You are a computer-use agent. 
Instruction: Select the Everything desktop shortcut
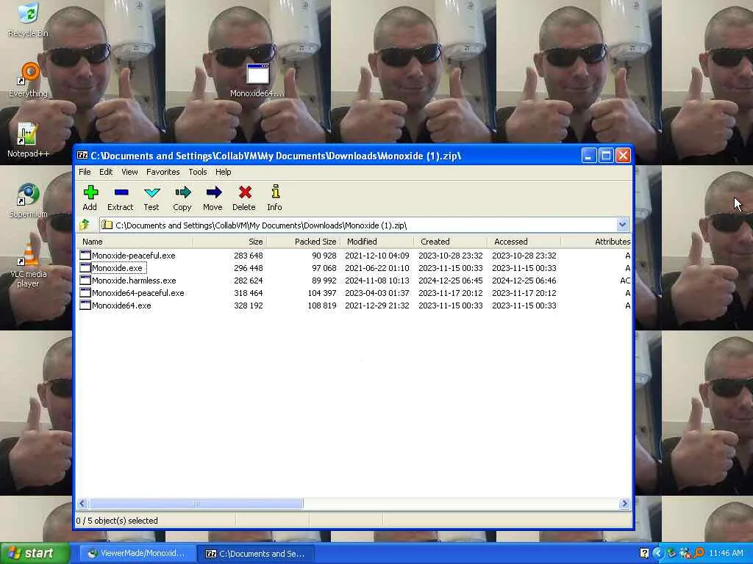(29, 79)
